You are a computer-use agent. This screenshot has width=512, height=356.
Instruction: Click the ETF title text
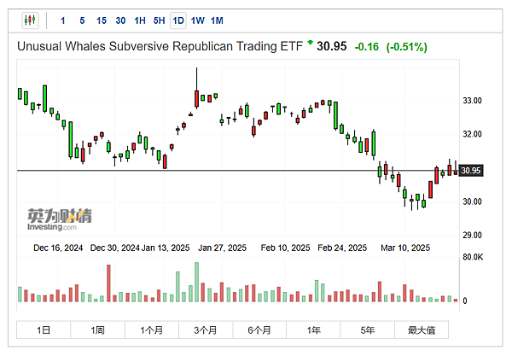click(x=160, y=46)
